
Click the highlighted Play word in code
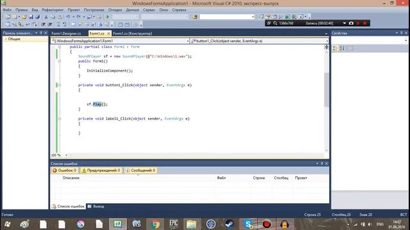(97, 104)
